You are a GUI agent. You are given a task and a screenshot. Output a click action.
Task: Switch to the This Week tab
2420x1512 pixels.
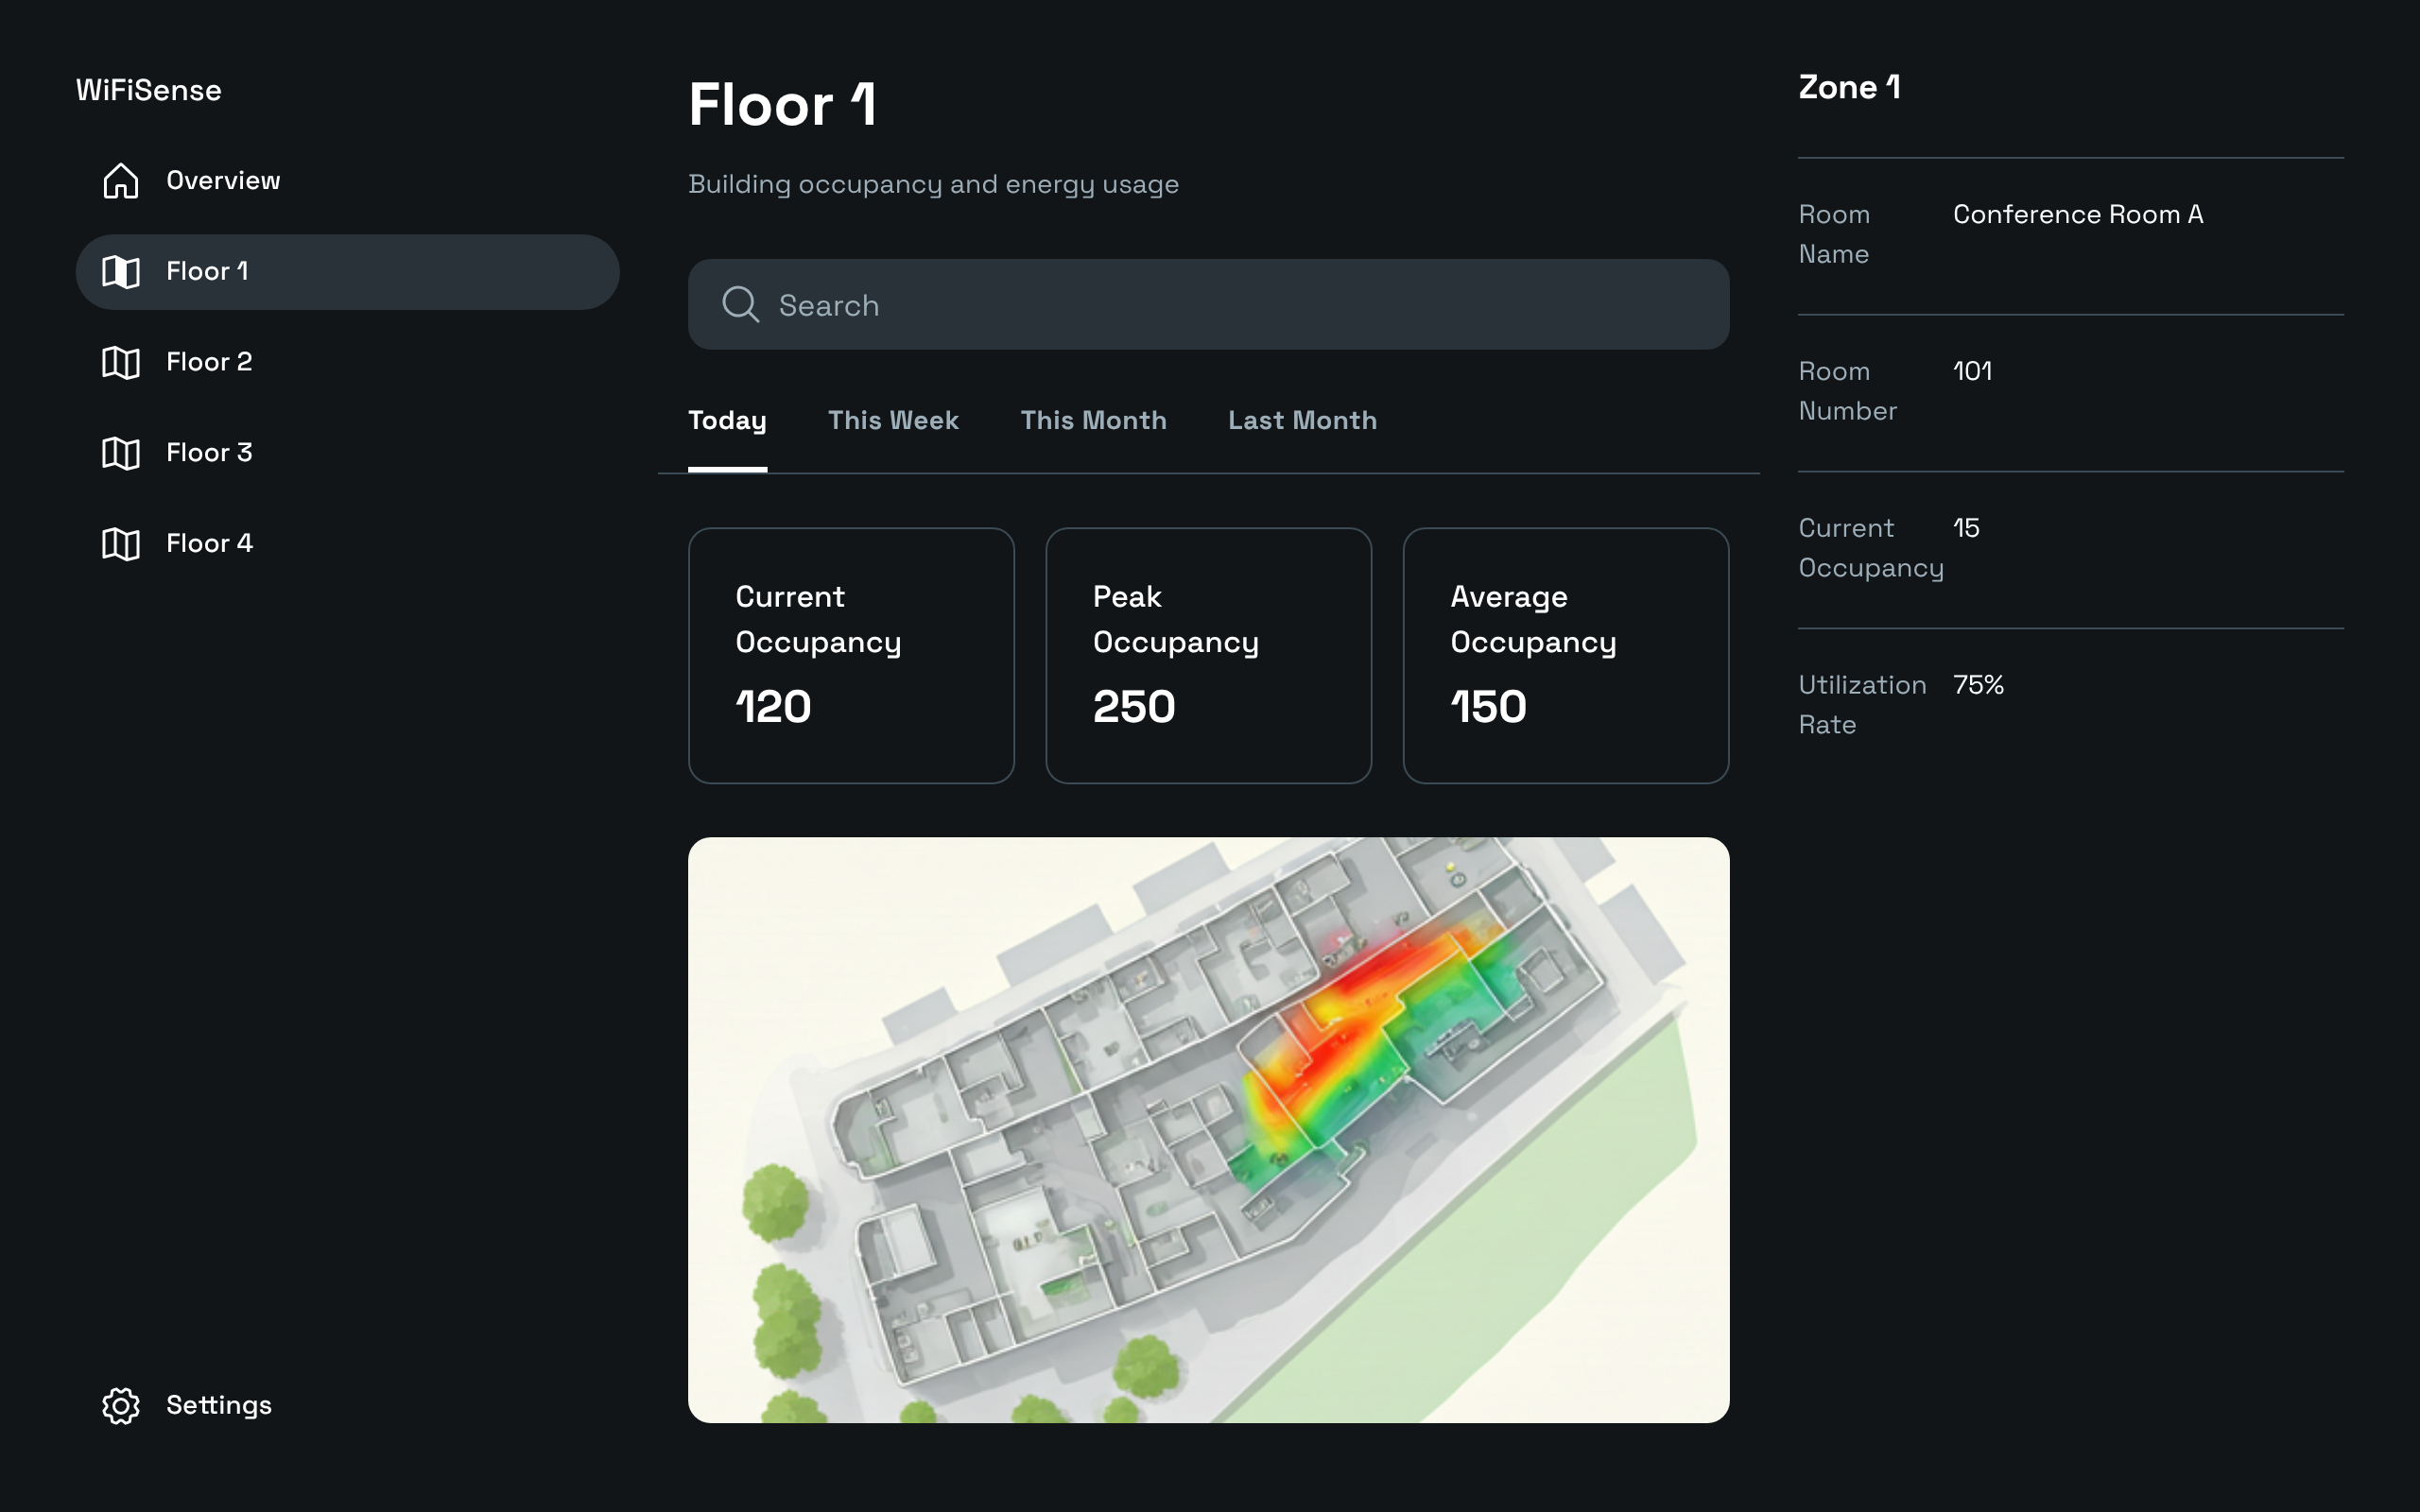click(893, 421)
